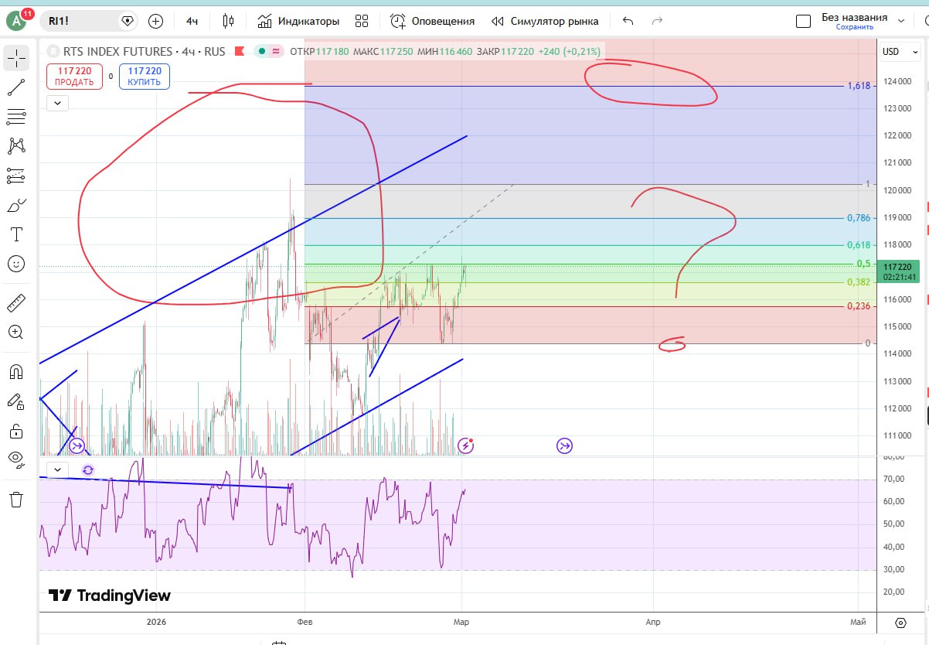Click the purple lightning event marker
The image size is (929, 645).
pos(465,445)
